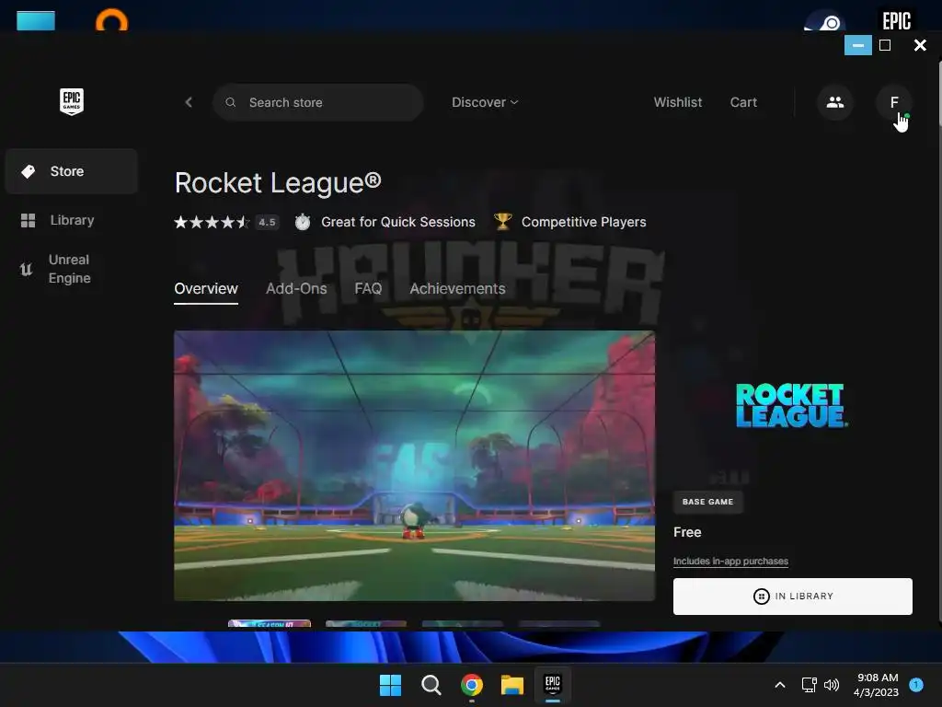Screen dimensions: 942x707
Task: Click the In Library button
Action: 792,597
